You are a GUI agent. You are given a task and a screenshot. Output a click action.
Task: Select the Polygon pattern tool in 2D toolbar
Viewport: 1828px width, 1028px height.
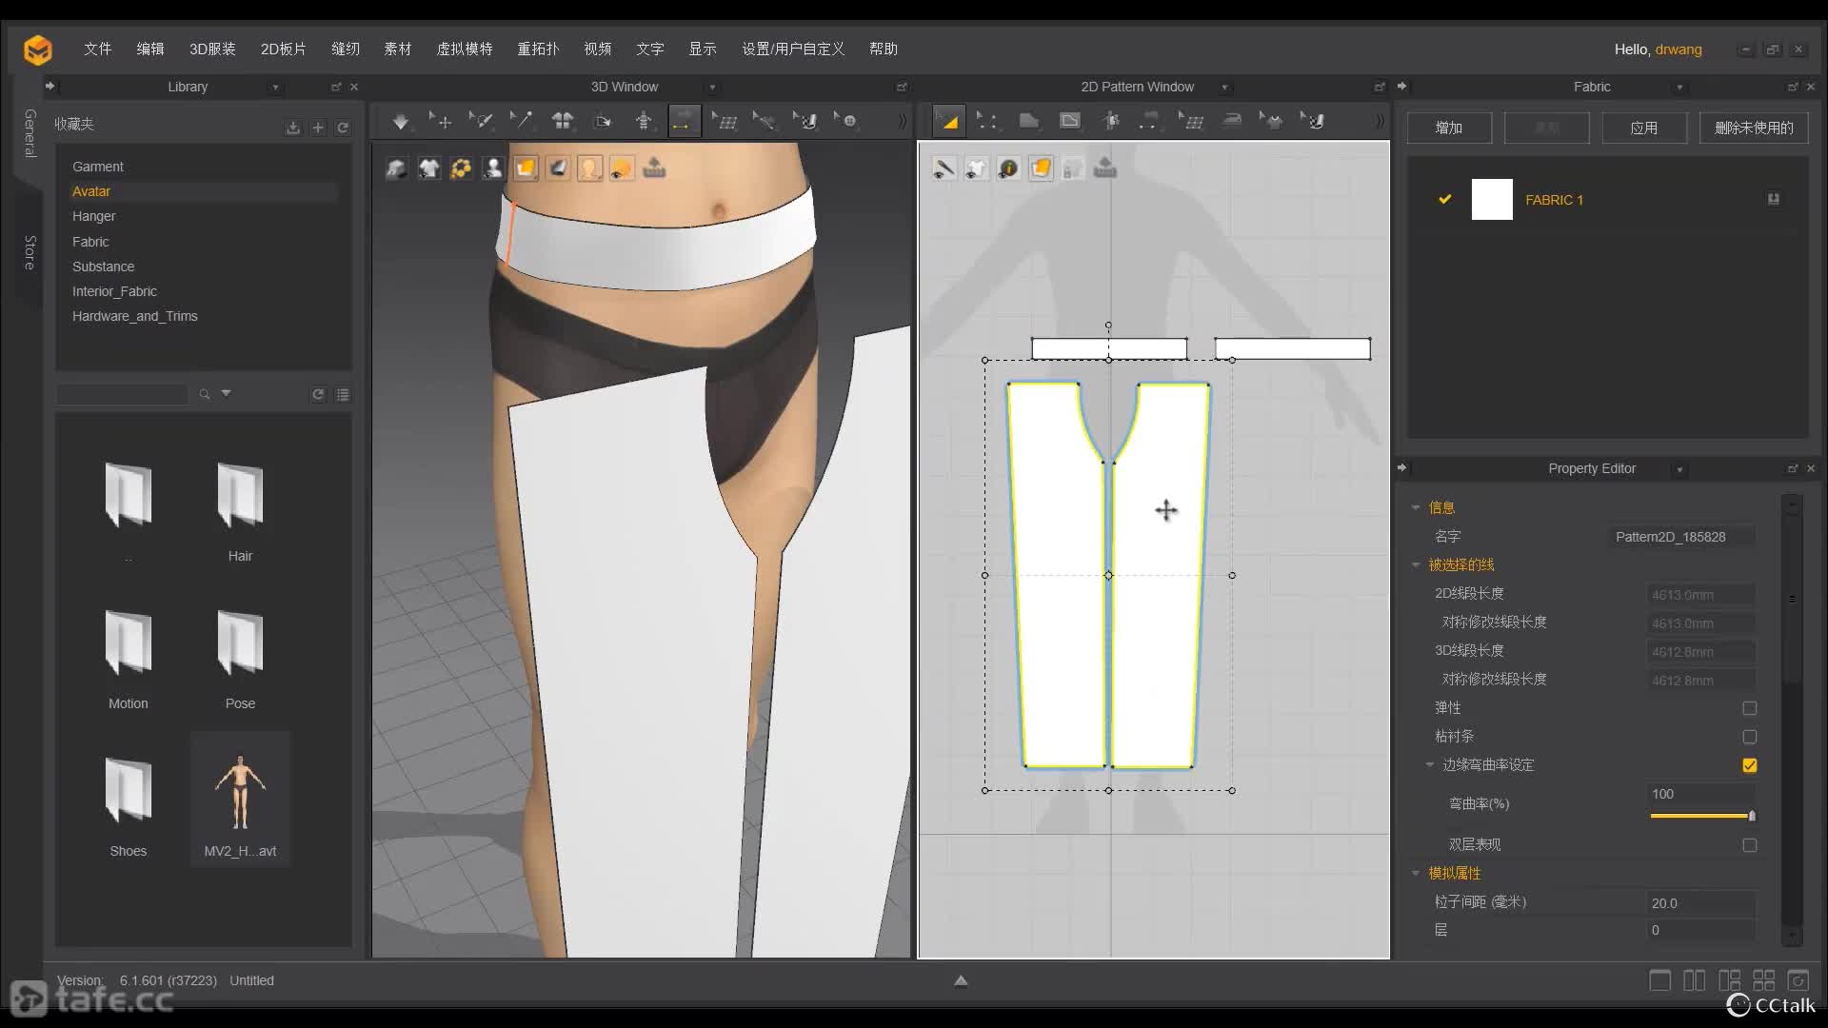tap(1029, 121)
